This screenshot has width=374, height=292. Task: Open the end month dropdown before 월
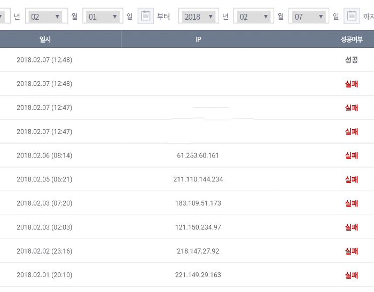click(x=254, y=17)
